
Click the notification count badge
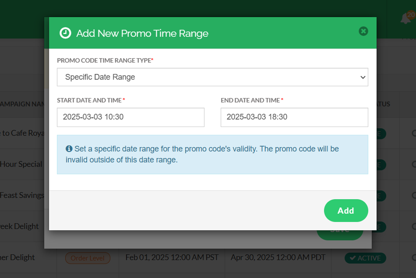[x=411, y=14]
